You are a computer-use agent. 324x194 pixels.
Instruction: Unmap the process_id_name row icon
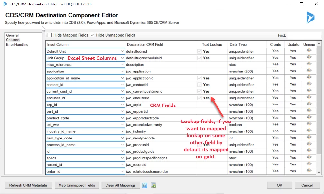pyautogui.click(x=309, y=144)
